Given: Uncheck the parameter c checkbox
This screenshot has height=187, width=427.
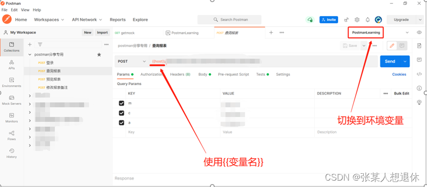Looking at the screenshot, I should (121, 113).
